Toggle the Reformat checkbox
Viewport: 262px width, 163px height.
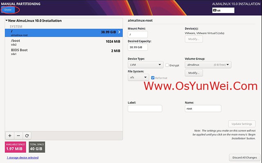(153, 78)
